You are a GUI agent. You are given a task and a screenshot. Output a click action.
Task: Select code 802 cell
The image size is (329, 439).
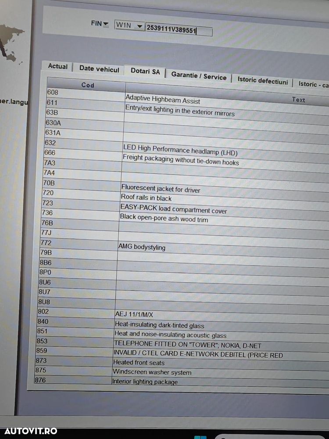click(x=75, y=313)
